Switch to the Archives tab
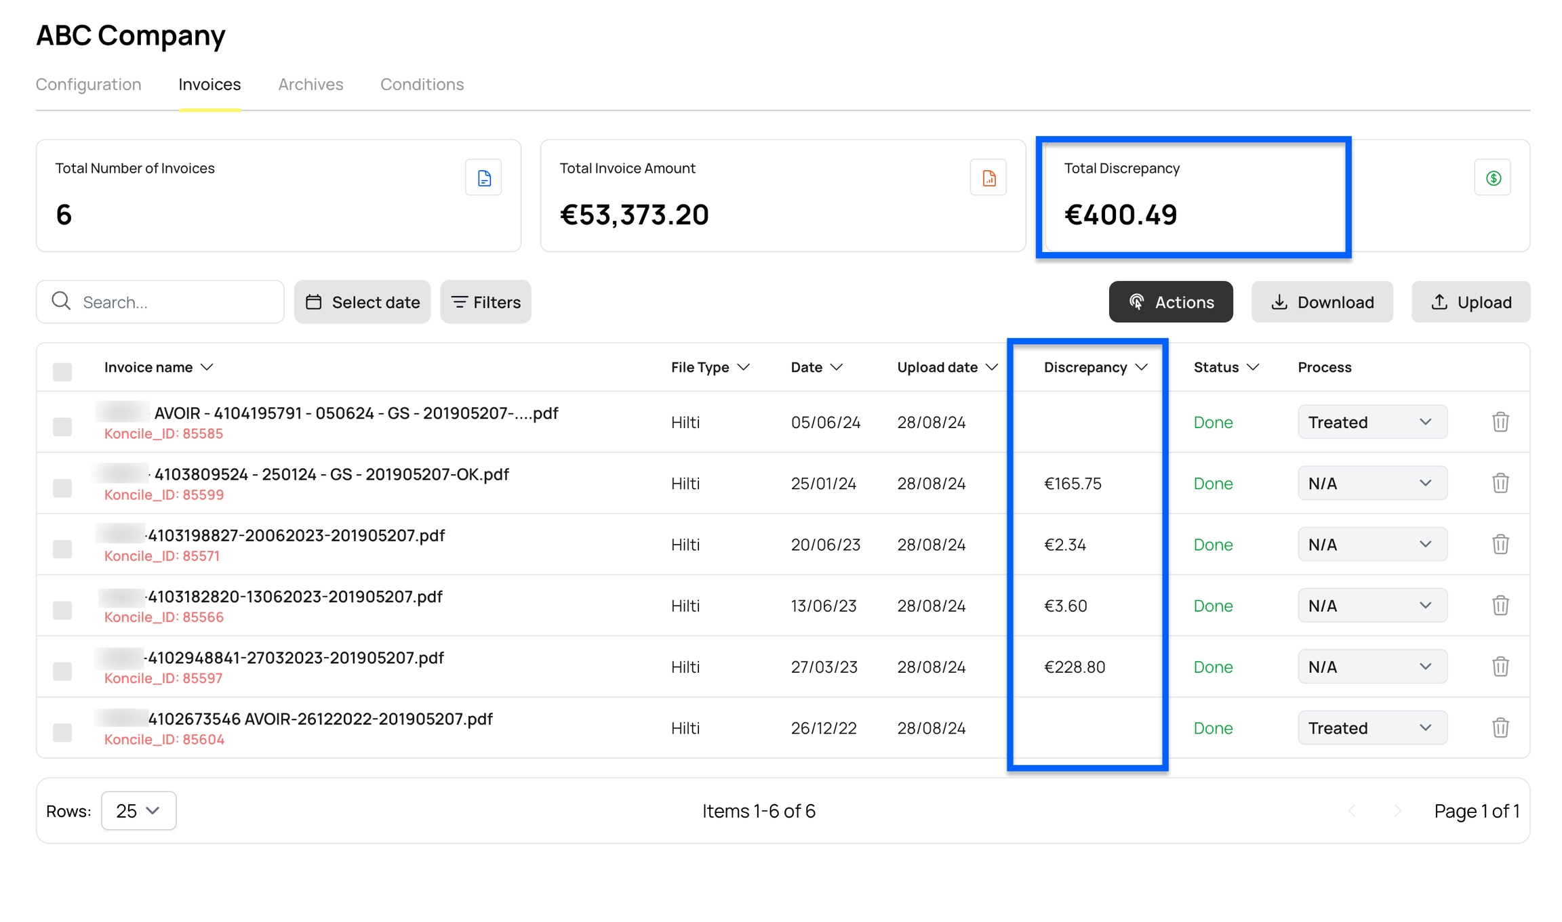This screenshot has height=922, width=1562. 311,85
